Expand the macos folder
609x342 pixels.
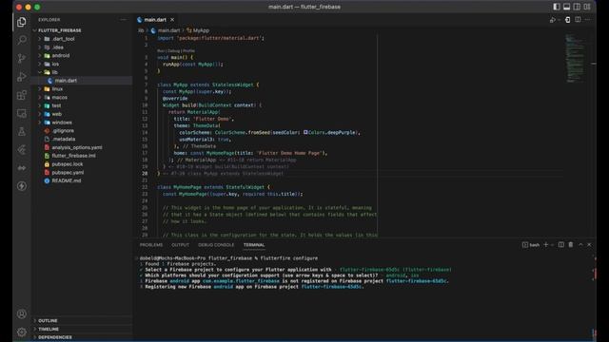pyautogui.click(x=59, y=97)
